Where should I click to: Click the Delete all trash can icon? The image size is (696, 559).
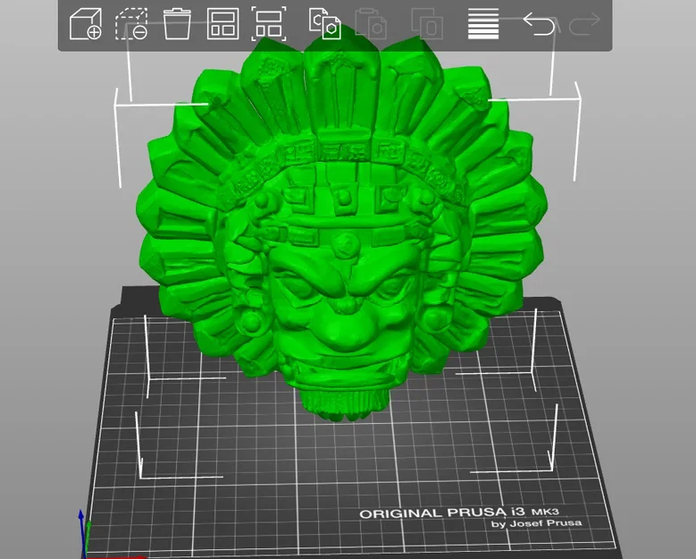pos(177,24)
